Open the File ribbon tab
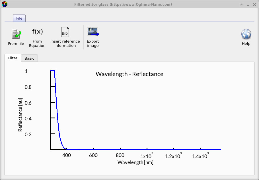Viewport: 259px width, 180px height. click(x=19, y=18)
